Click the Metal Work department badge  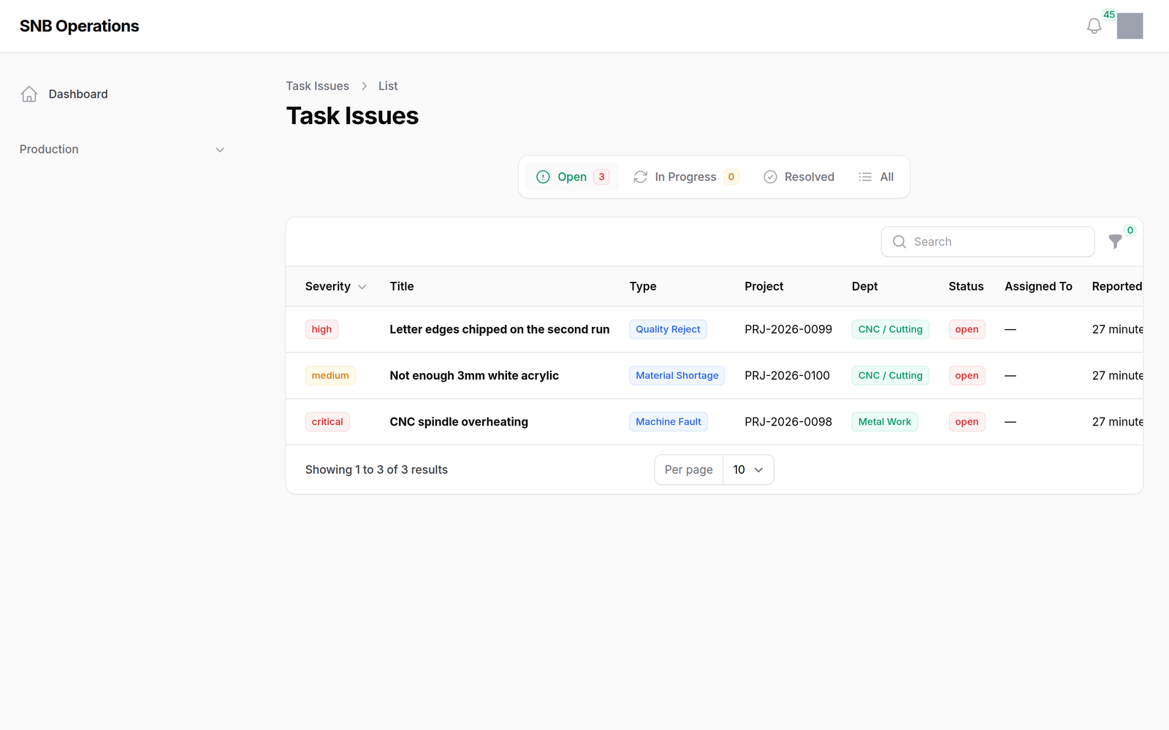pyautogui.click(x=885, y=422)
